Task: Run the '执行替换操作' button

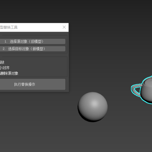Action: coord(33,84)
